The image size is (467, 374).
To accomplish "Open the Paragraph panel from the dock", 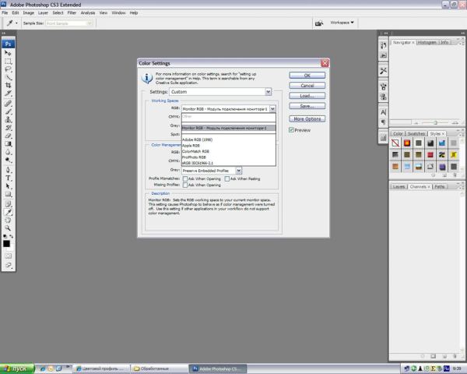I will click(x=383, y=122).
